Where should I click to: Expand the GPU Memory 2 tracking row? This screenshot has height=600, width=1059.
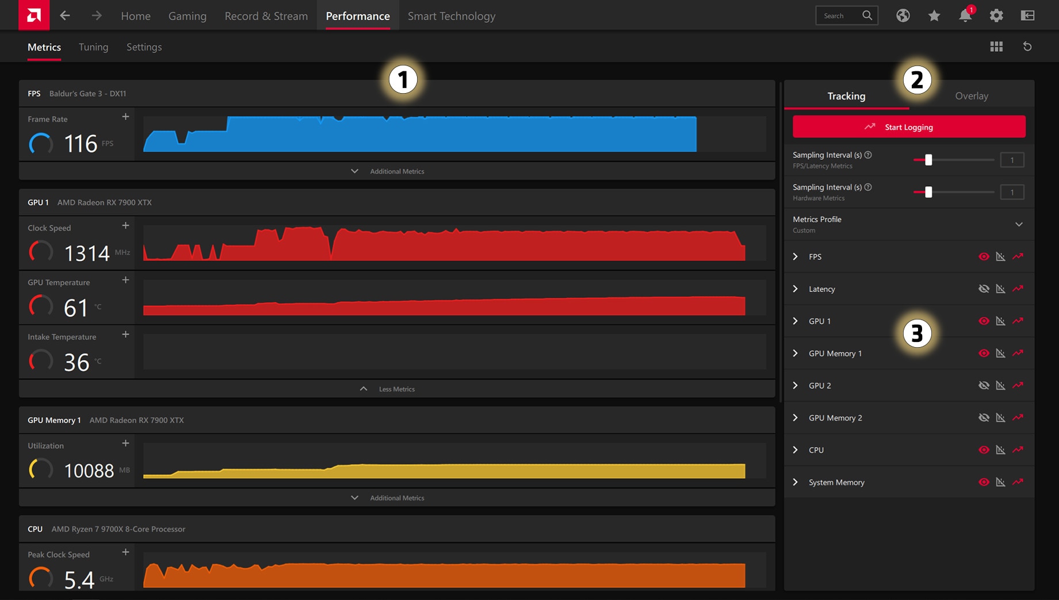[x=796, y=417]
